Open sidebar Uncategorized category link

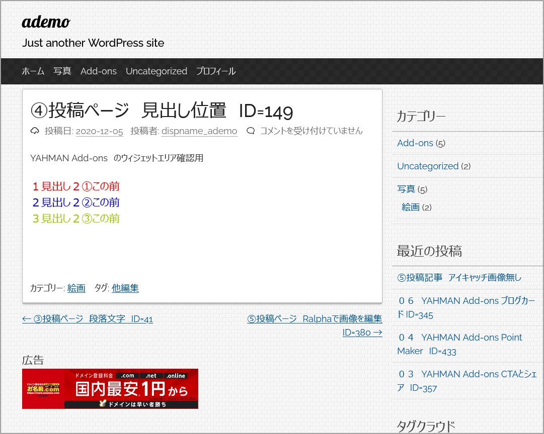pyautogui.click(x=428, y=166)
